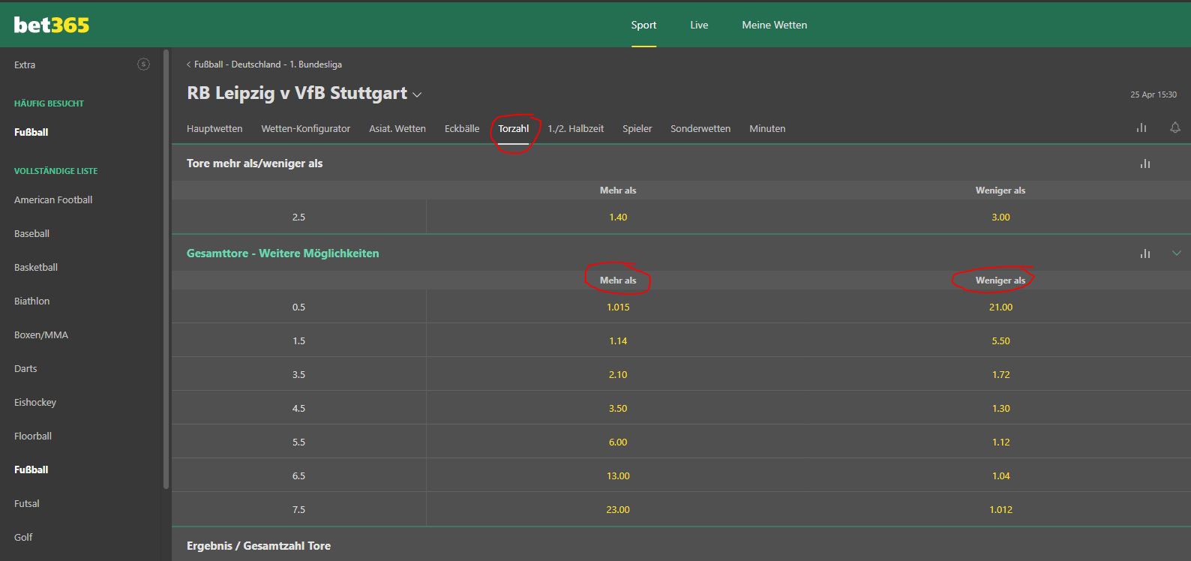Open the RB Leipzig v VfB Stuttgart dropdown

point(418,94)
